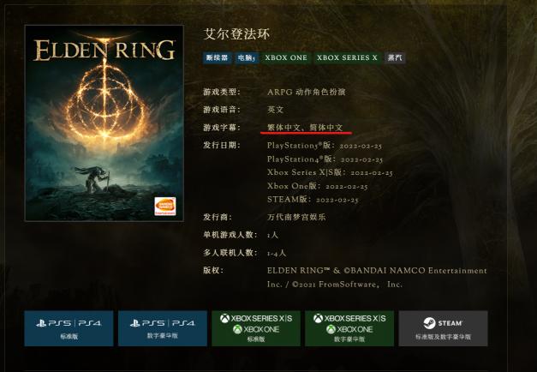Click the Steam logo in the purchase button
The width and height of the screenshot is (537, 372).
(x=429, y=323)
